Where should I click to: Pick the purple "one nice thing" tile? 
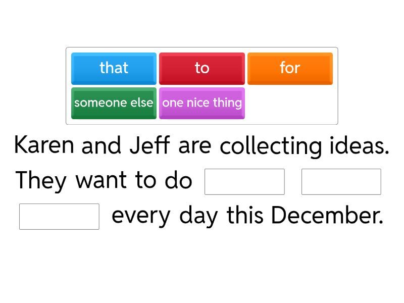[x=202, y=103]
